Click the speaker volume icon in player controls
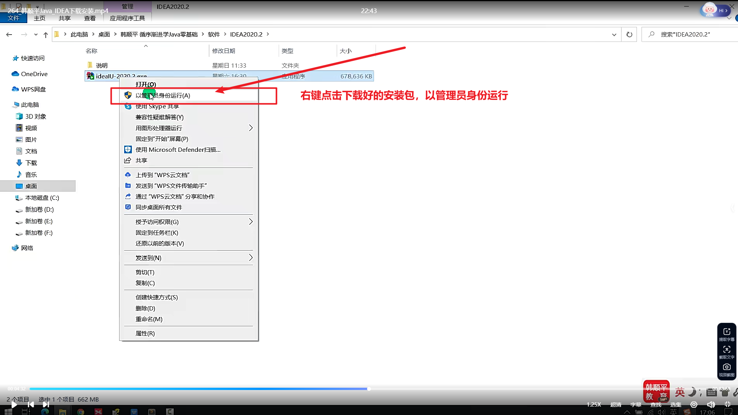Image resolution: width=738 pixels, height=415 pixels. pos(711,404)
